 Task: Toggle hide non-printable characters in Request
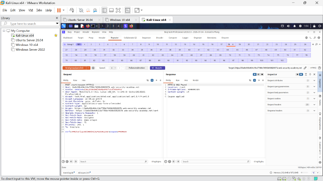tap(147, 80)
